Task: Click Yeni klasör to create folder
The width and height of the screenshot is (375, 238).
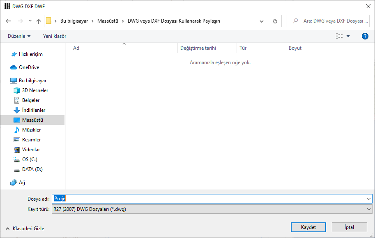Action: (55, 36)
